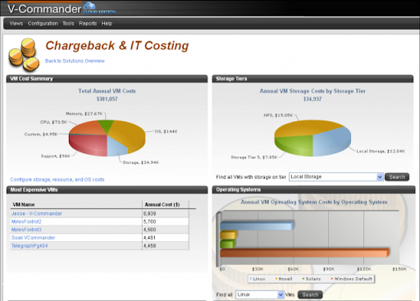
Task: Click the Custom, $4.95K pie label
Action: click(41, 135)
